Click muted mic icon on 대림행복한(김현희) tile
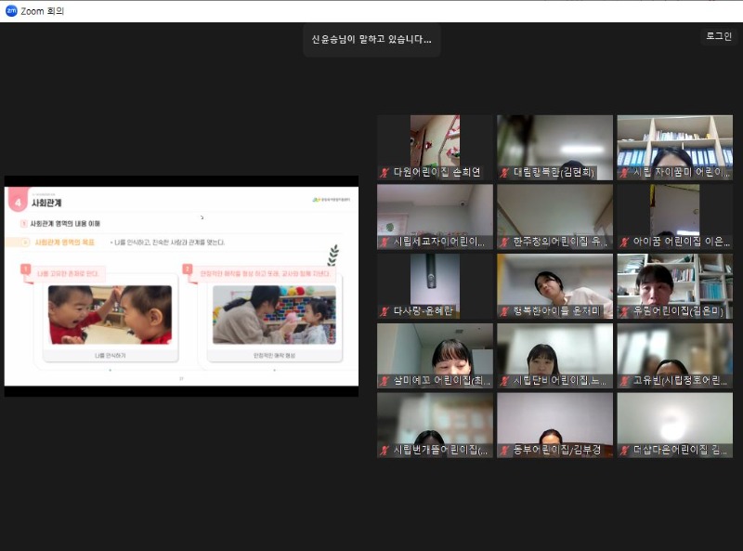This screenshot has height=551, width=743. tap(504, 173)
